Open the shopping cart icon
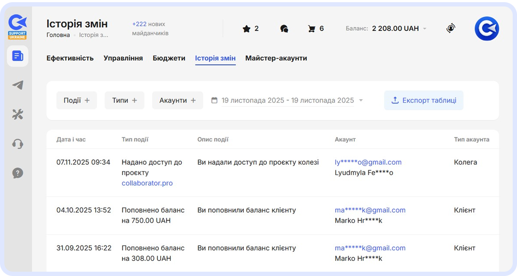Screen dimensions: 517x276 click(311, 29)
